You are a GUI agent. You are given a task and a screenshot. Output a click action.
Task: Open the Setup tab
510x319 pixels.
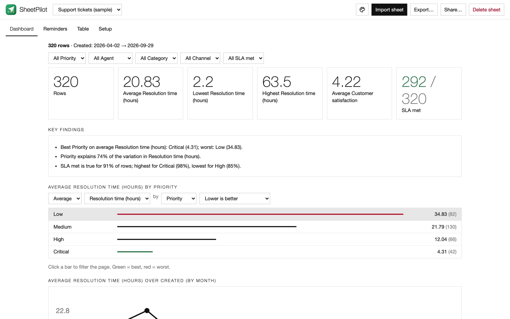click(x=105, y=29)
